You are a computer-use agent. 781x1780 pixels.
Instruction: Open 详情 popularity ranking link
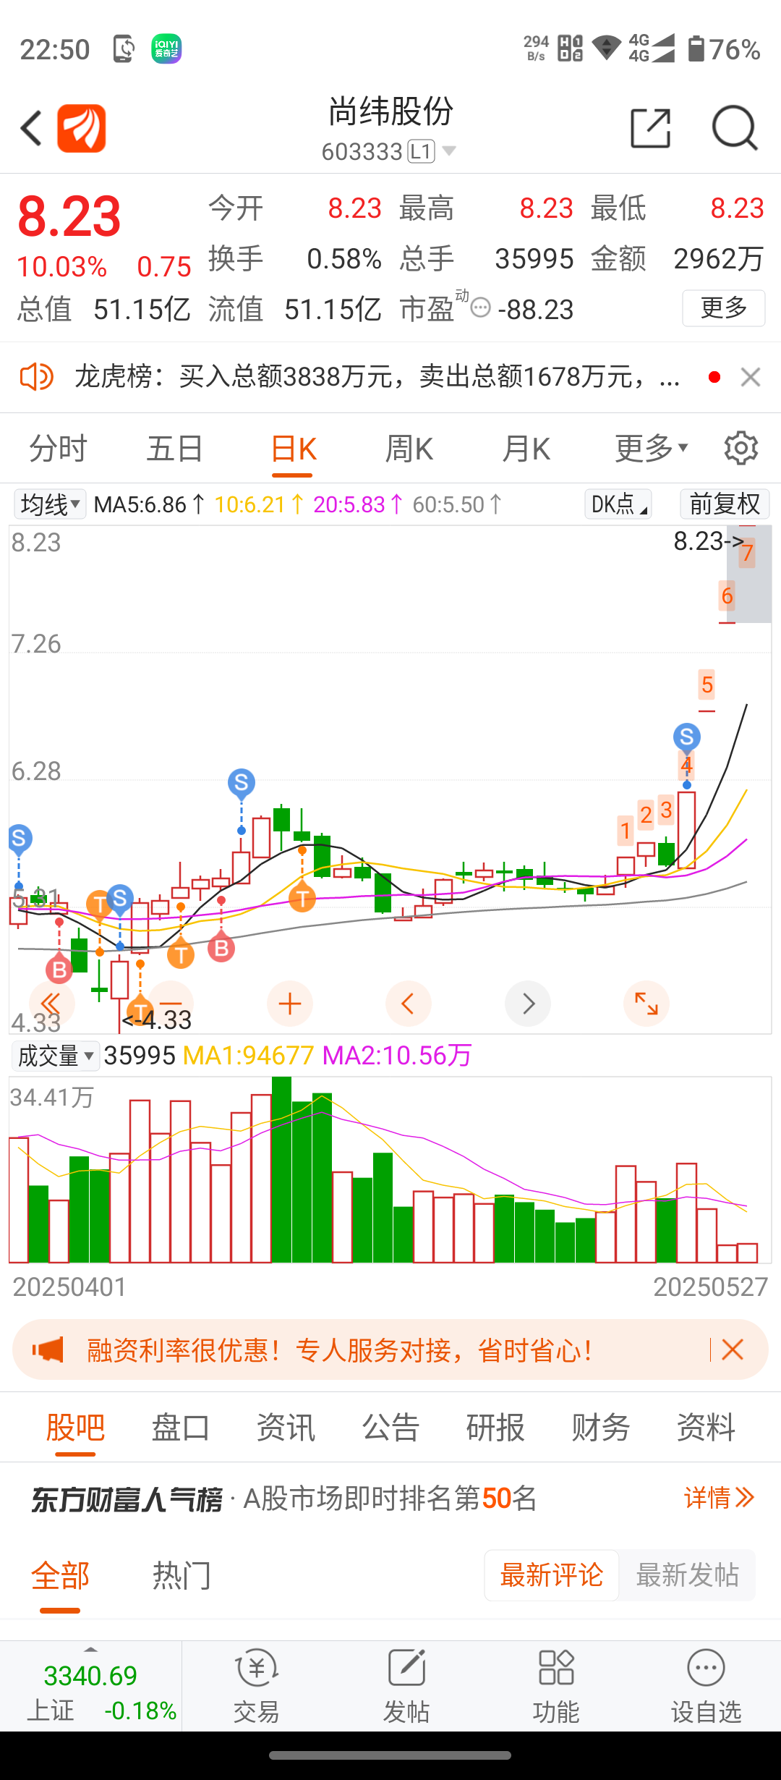tap(720, 1498)
